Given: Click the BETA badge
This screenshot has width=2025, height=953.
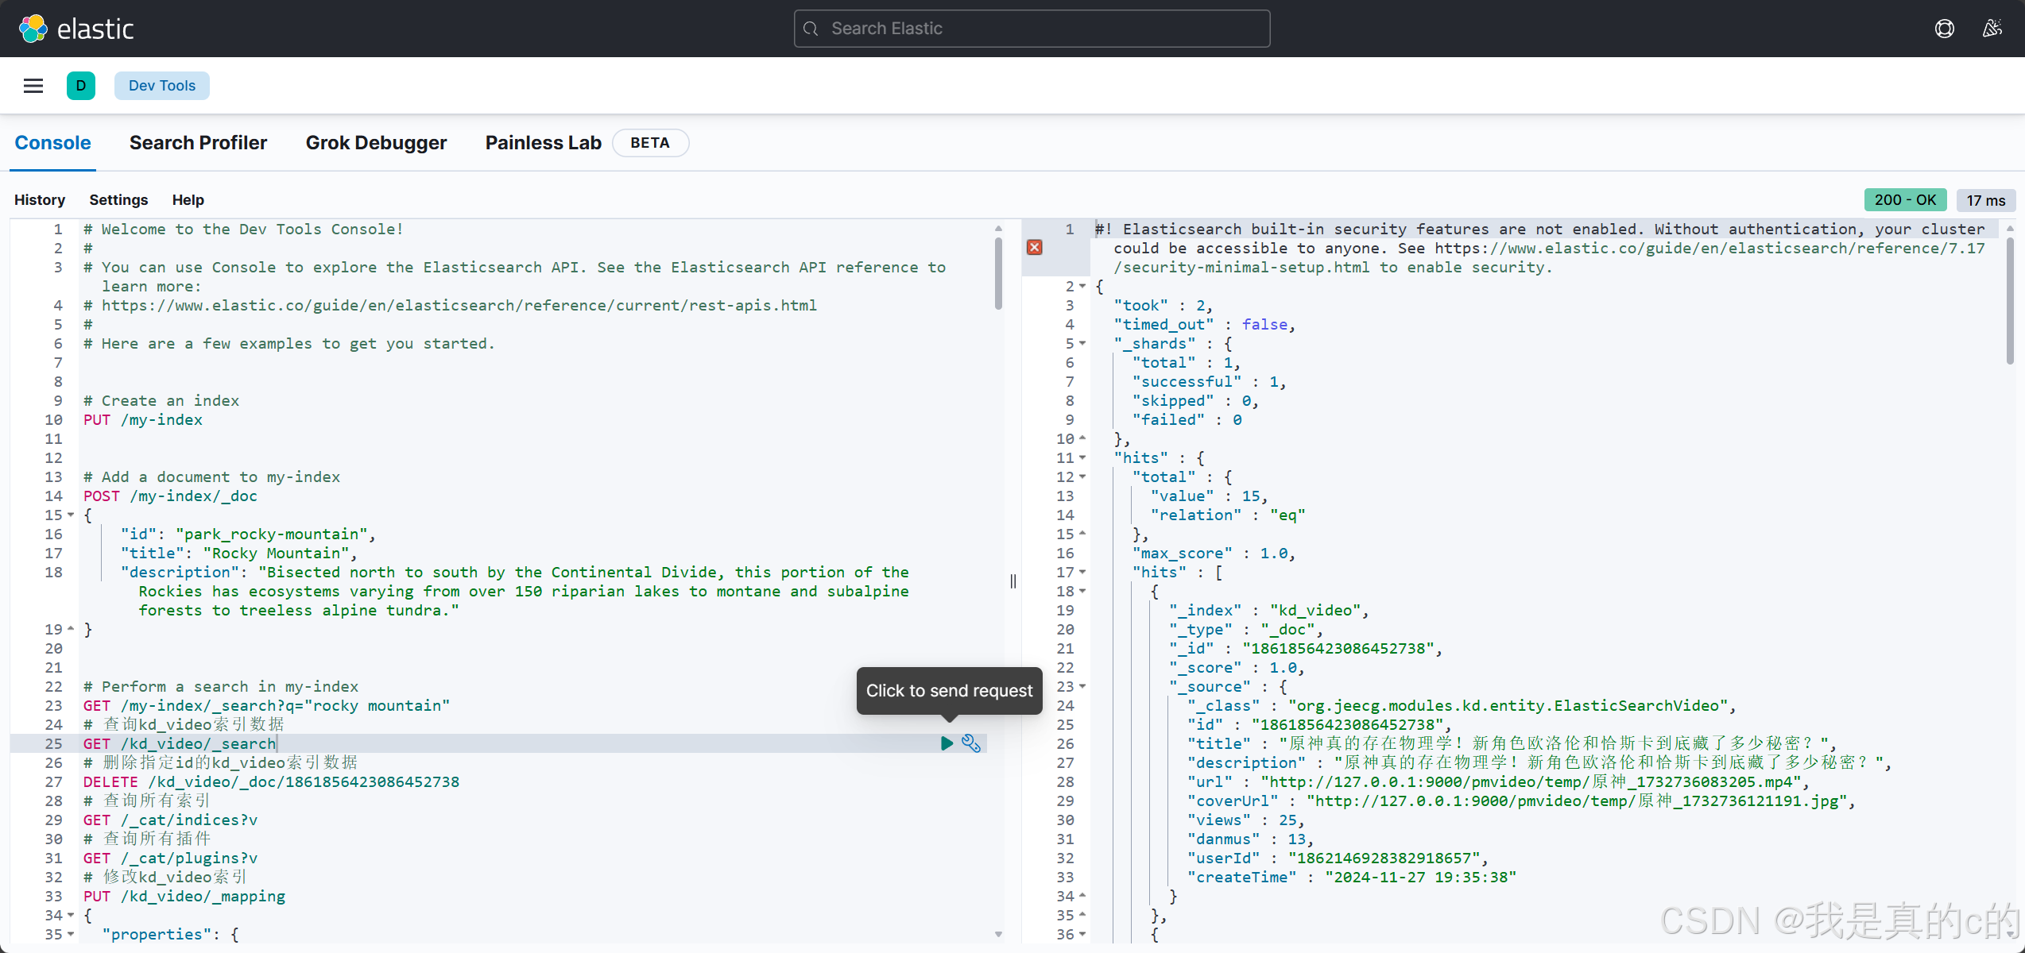Looking at the screenshot, I should tap(650, 143).
